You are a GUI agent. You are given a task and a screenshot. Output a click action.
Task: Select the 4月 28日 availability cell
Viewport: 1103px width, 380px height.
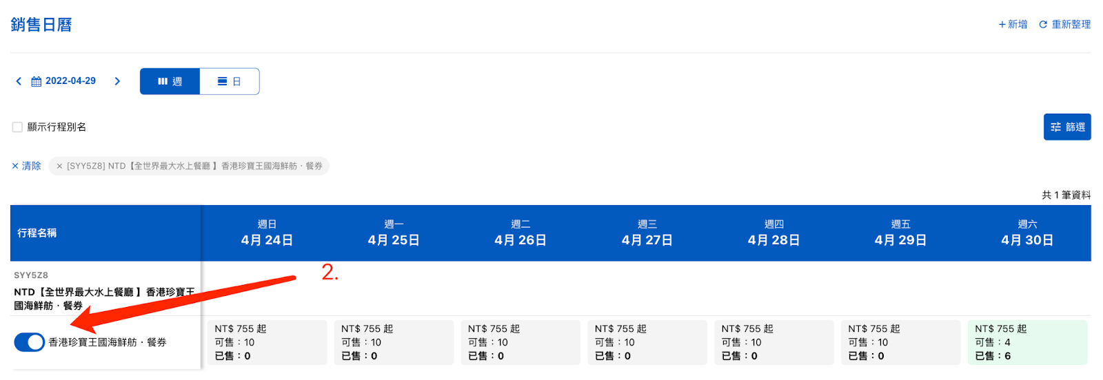pos(774,342)
